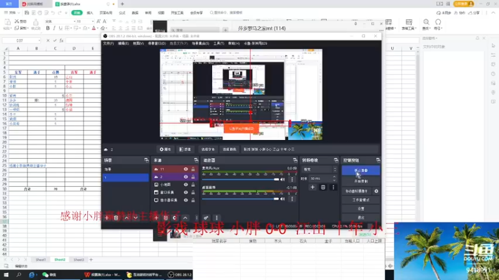
Task: Toggle the lock on source 11
Action: [193, 169]
